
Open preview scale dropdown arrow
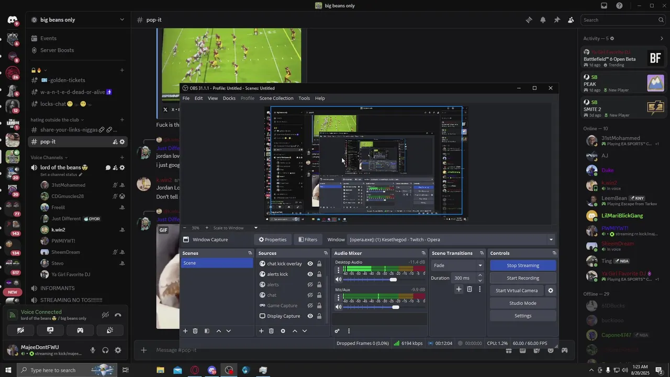(256, 228)
